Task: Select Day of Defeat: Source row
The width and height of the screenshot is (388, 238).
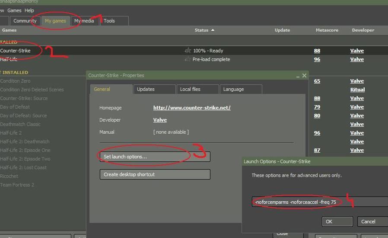Action: coord(23,116)
